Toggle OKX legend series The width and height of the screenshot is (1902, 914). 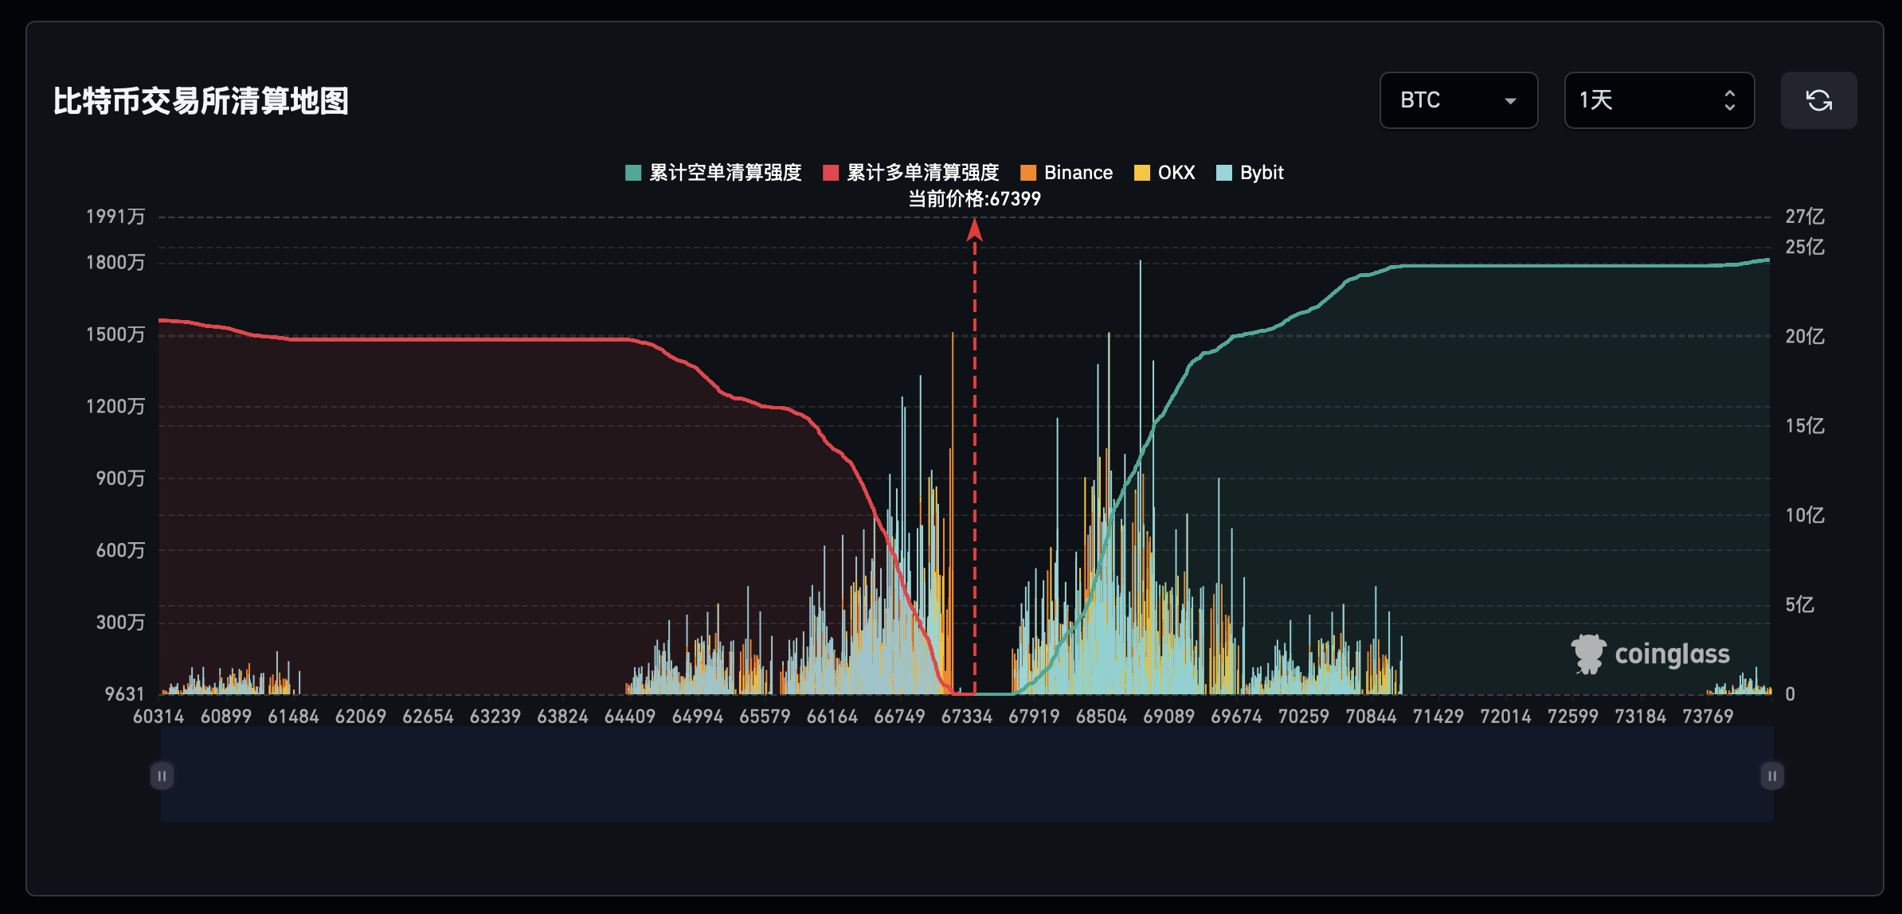1164,173
